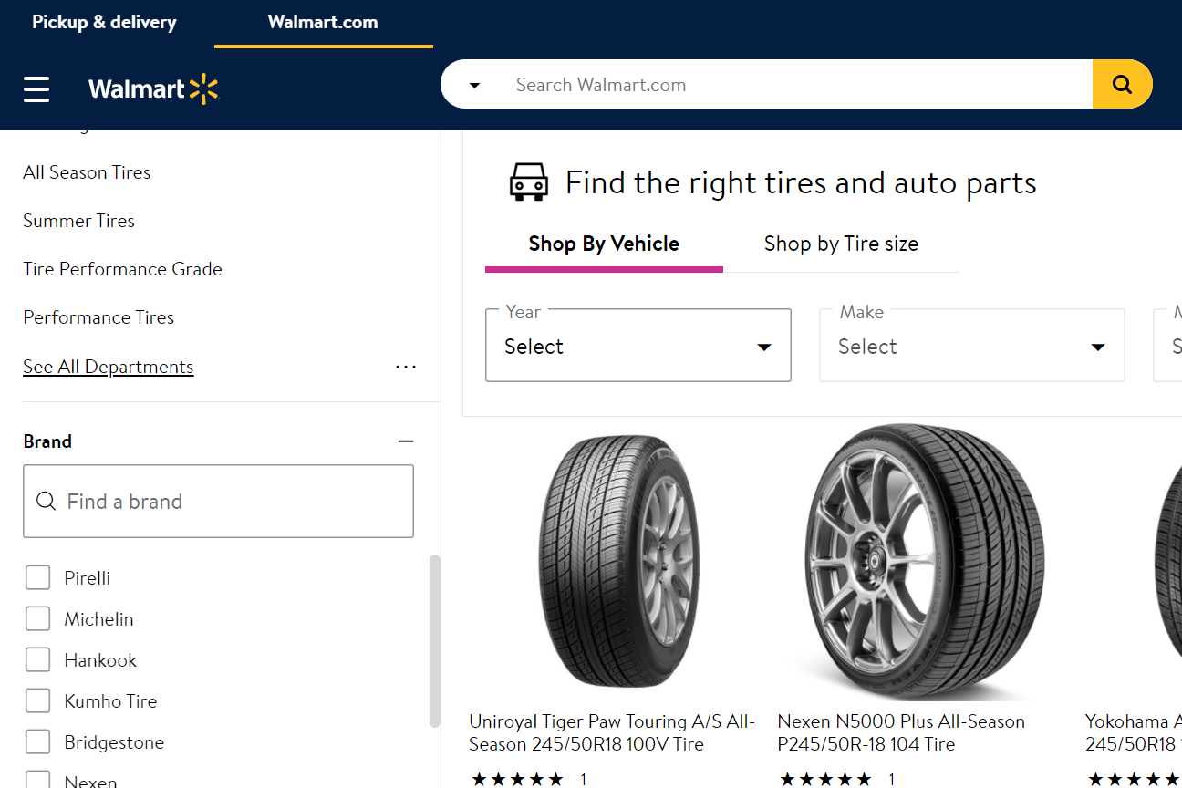1182x788 pixels.
Task: Click Uniroyal Tiger Paw Touring A/S title
Action: 612,732
